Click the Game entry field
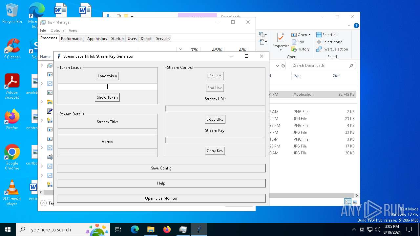 coord(107,151)
